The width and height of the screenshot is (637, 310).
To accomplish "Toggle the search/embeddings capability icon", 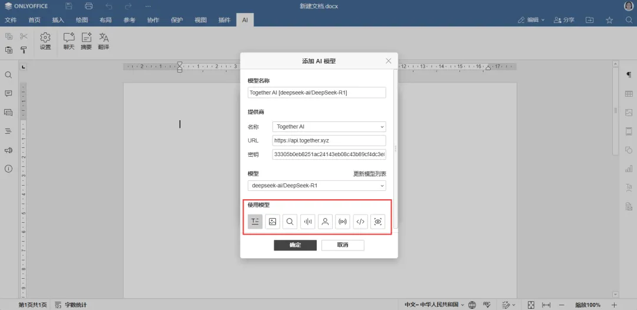I will coord(290,222).
